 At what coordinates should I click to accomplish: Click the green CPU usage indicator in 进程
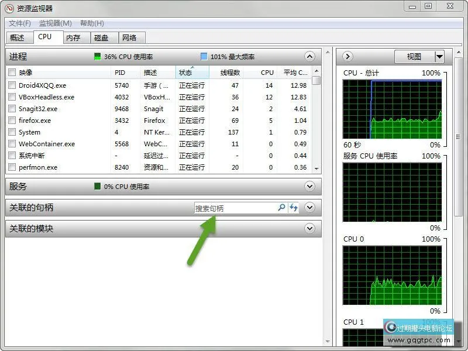98,57
